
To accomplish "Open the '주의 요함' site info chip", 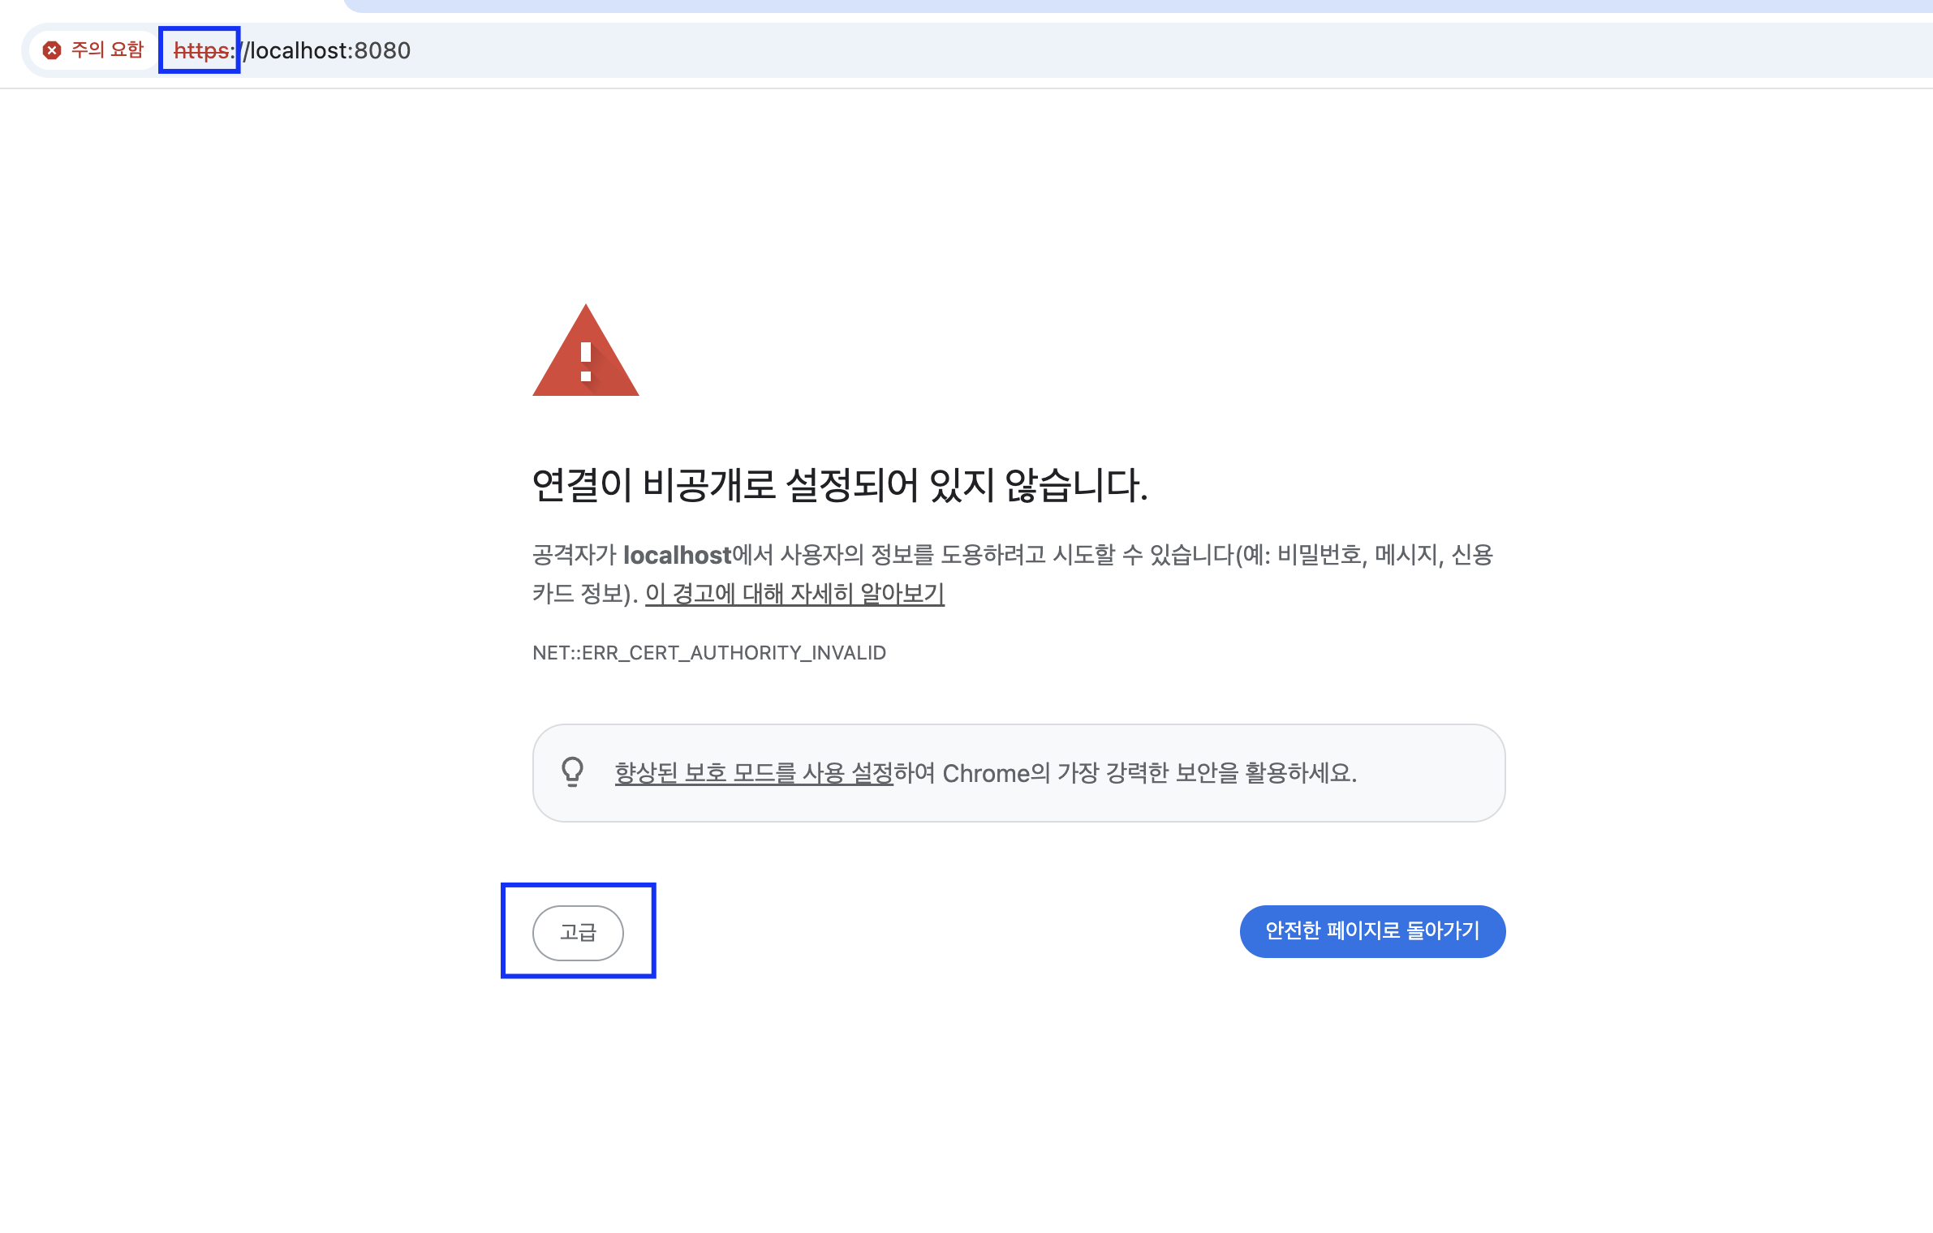I will pos(93,50).
